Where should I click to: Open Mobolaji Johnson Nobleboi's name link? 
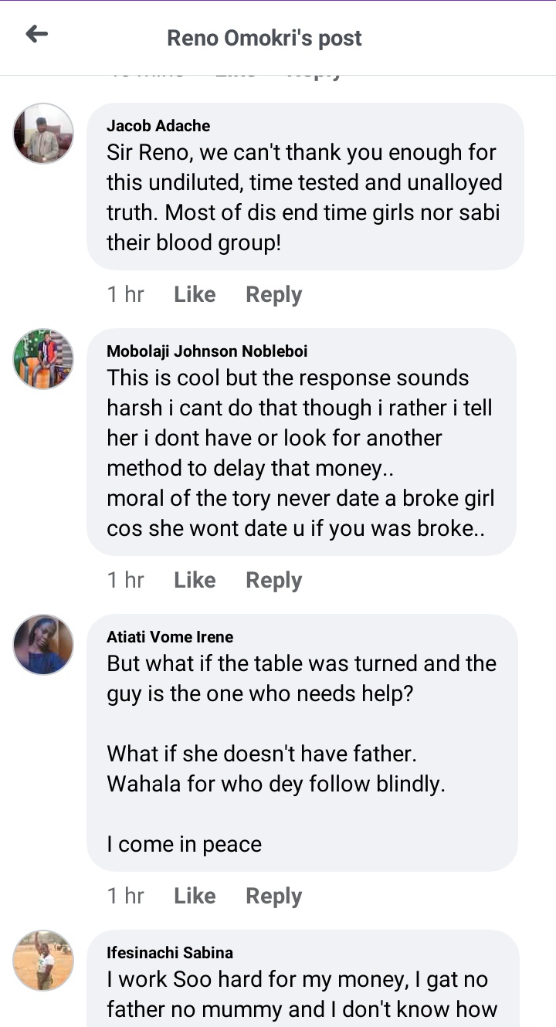(x=207, y=351)
